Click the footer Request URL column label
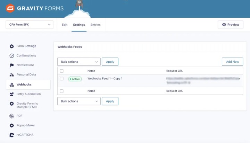The height and width of the screenshot is (143, 250). 175,91
